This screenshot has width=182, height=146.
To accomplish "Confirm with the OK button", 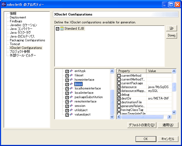I will tap(146, 139).
